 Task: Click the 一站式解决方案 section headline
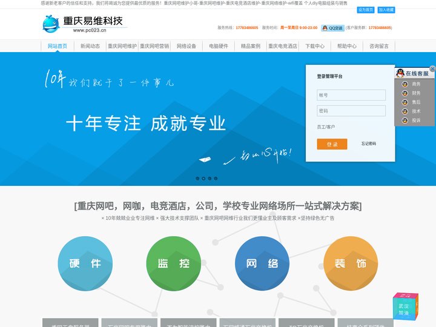(x=218, y=206)
